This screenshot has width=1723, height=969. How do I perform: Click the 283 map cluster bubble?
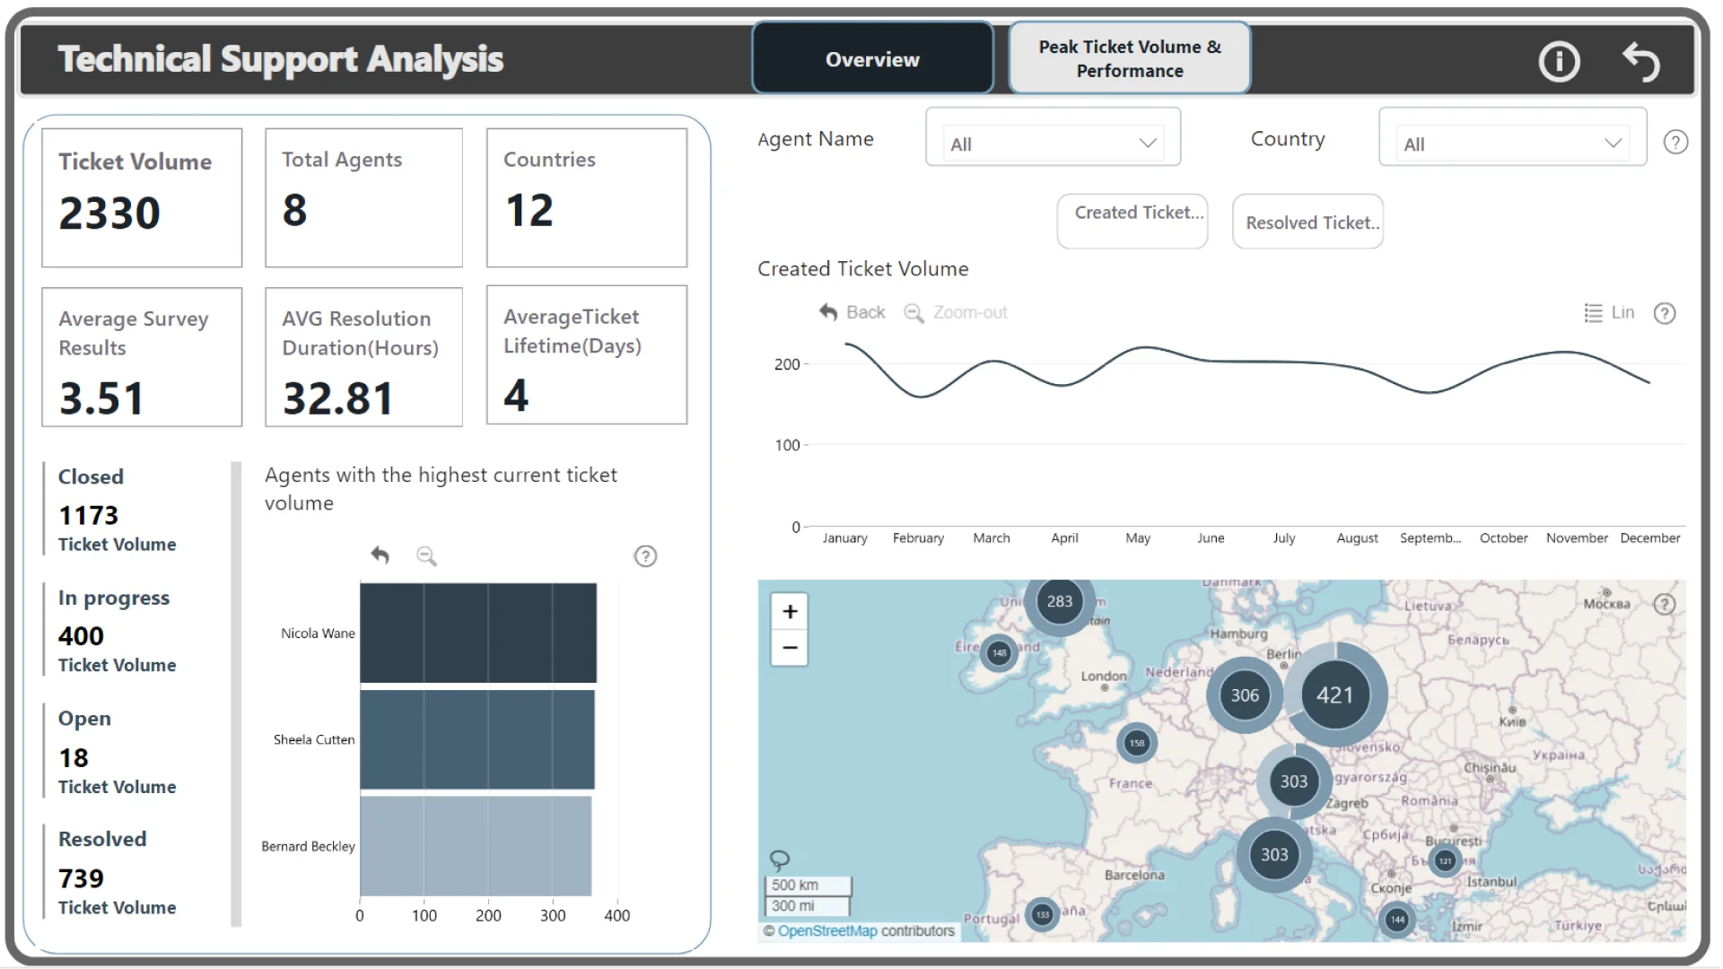point(1060,601)
